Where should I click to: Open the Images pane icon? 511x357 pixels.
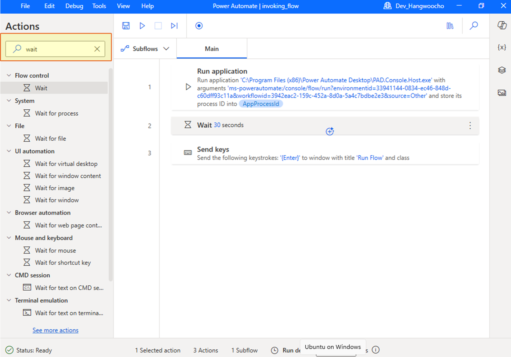tap(502, 93)
